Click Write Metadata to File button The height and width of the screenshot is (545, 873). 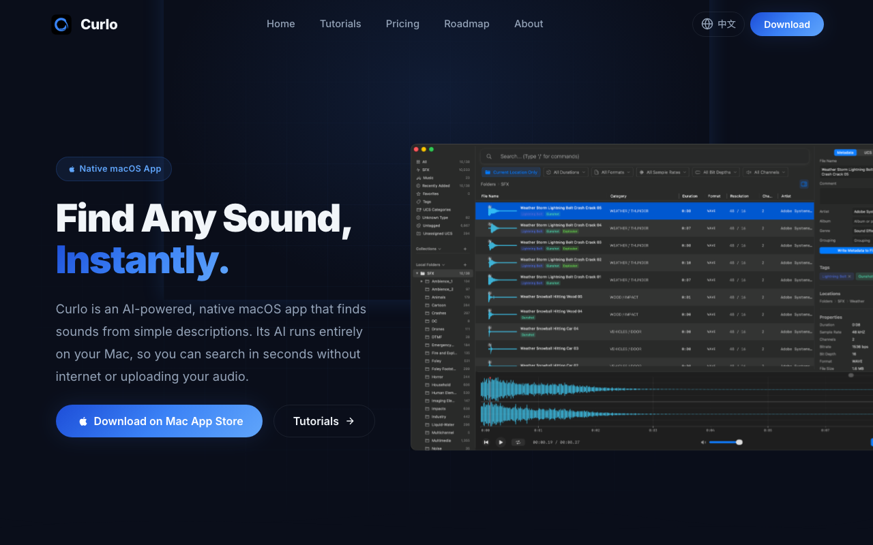[846, 251]
